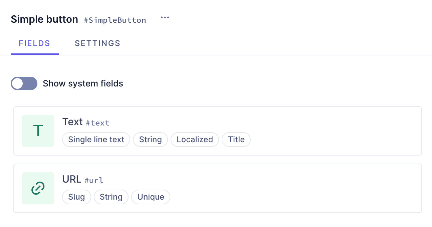Viewport: 432px width, 227px height.
Task: Open the three-dot options menu beside SimpleButton
Action: pyautogui.click(x=165, y=17)
